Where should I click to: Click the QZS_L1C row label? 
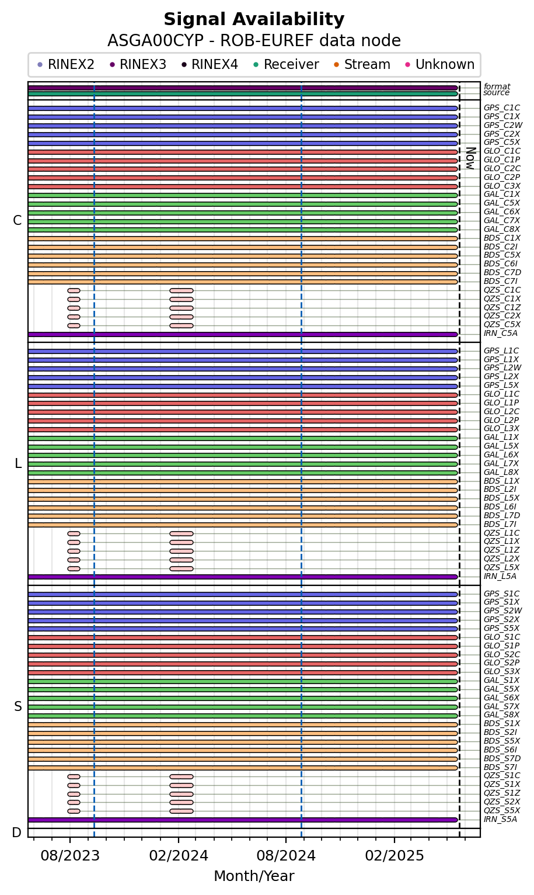click(x=501, y=533)
